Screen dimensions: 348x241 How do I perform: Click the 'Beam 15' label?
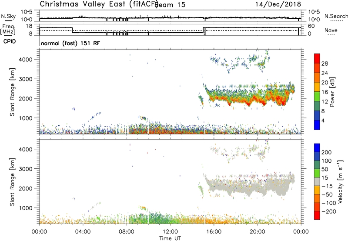coord(170,5)
